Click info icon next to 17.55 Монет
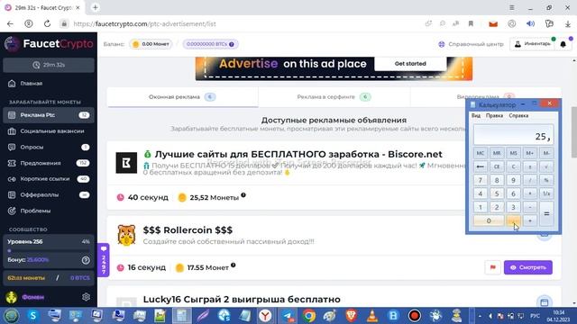Screen dimensions: 577x324 click(233, 265)
